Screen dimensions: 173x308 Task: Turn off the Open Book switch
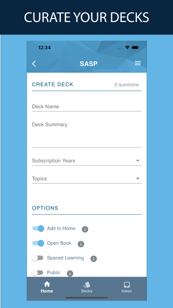[x=38, y=243]
